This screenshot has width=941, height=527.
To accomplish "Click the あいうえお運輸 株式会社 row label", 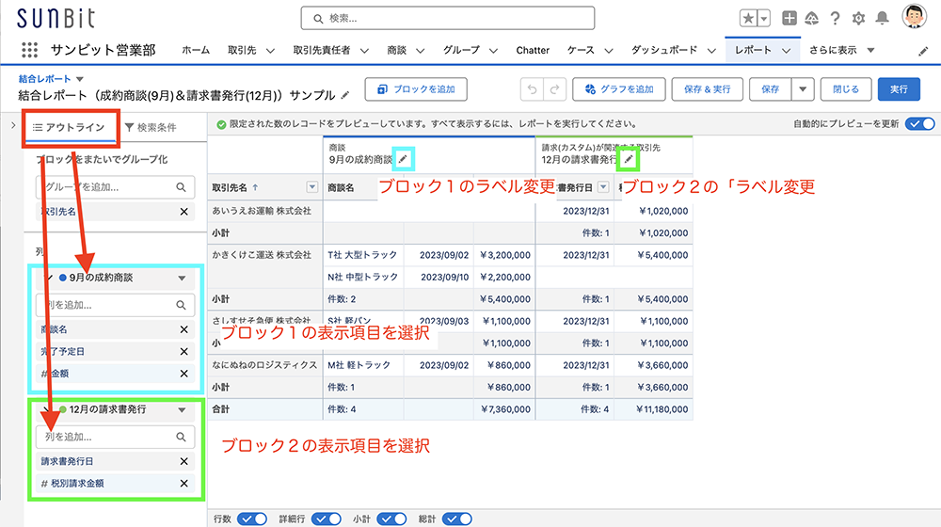I will [x=262, y=212].
